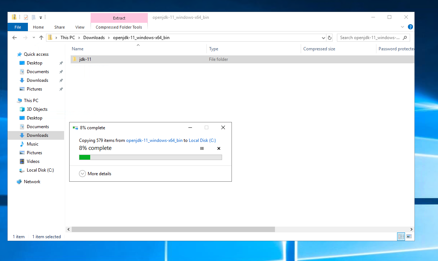Open the Music folder in the sidebar
This screenshot has height=261, width=438.
click(32, 144)
